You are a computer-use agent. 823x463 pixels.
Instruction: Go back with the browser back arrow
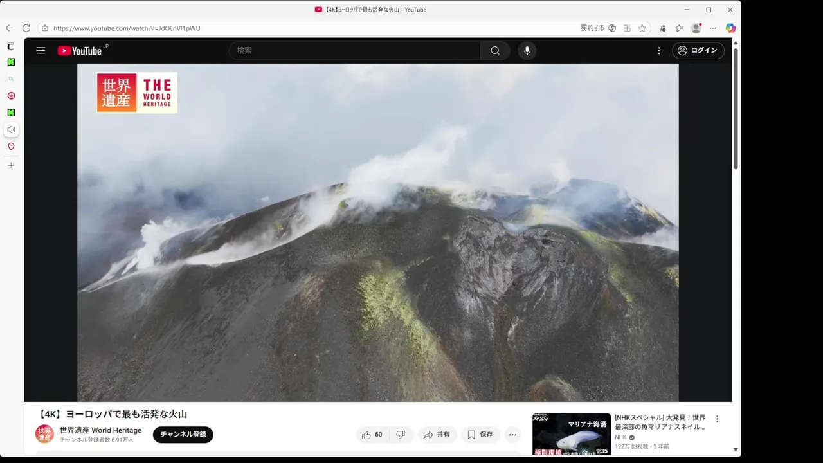9,28
